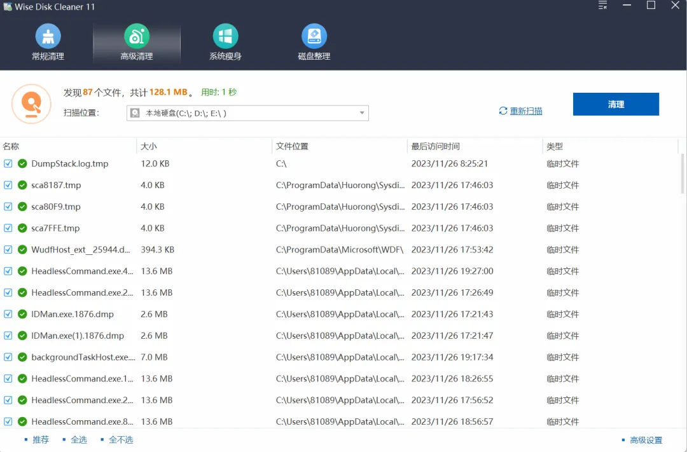Deselect the WudfHost_ext__25944 file checkbox
This screenshot has height=452, width=687.
pos(8,250)
